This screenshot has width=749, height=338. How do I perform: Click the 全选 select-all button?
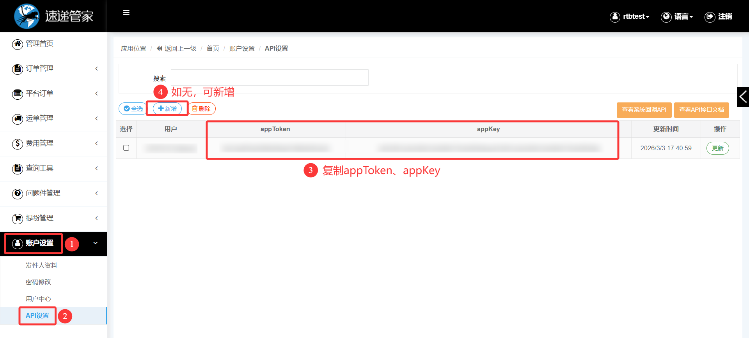coord(133,109)
